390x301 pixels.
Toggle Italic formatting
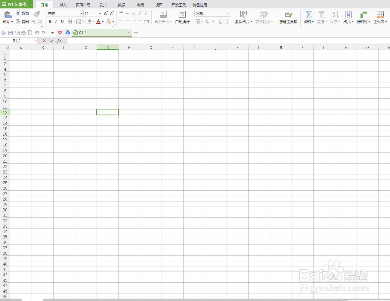click(x=56, y=22)
